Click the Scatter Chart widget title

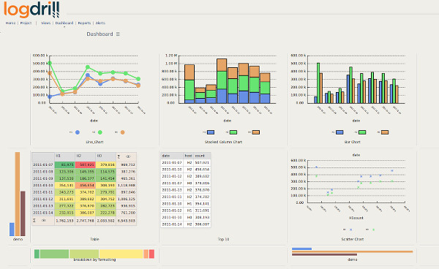click(x=352, y=239)
